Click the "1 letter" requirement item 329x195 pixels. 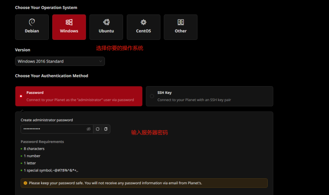(x=31, y=163)
